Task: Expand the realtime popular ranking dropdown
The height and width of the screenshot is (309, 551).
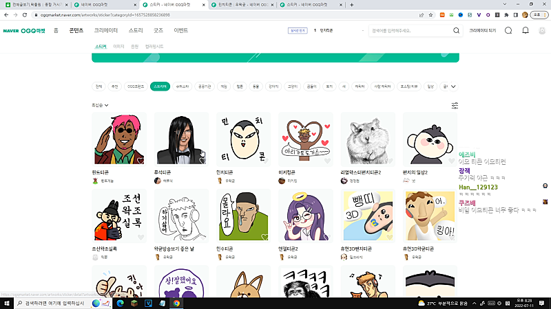Action: pyautogui.click(x=363, y=31)
